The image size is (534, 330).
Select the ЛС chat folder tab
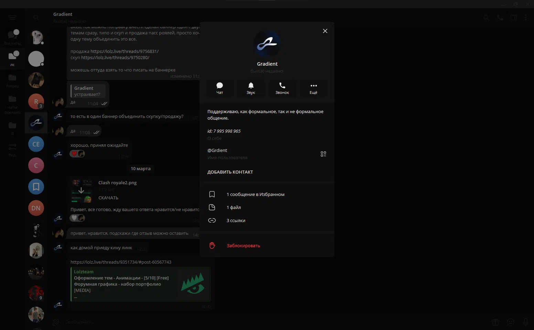[x=12, y=58]
